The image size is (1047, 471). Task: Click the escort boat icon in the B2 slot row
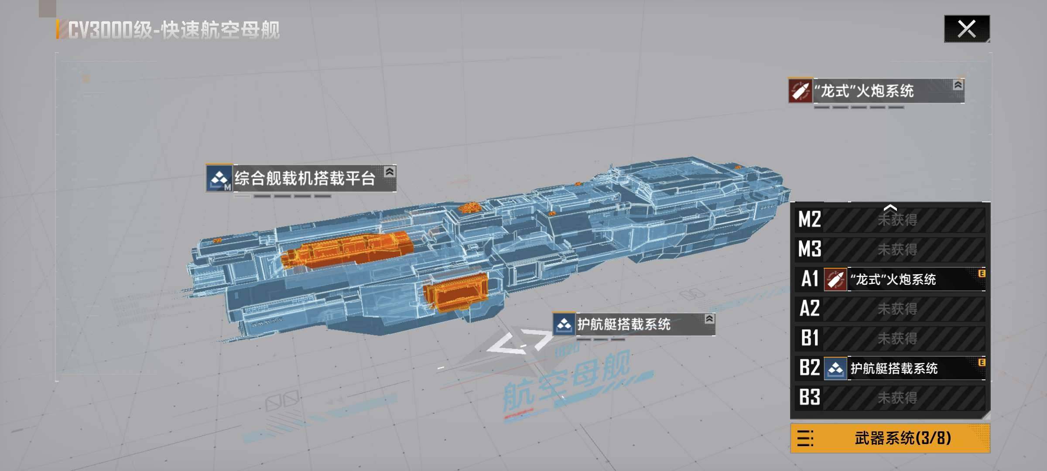pyautogui.click(x=835, y=369)
